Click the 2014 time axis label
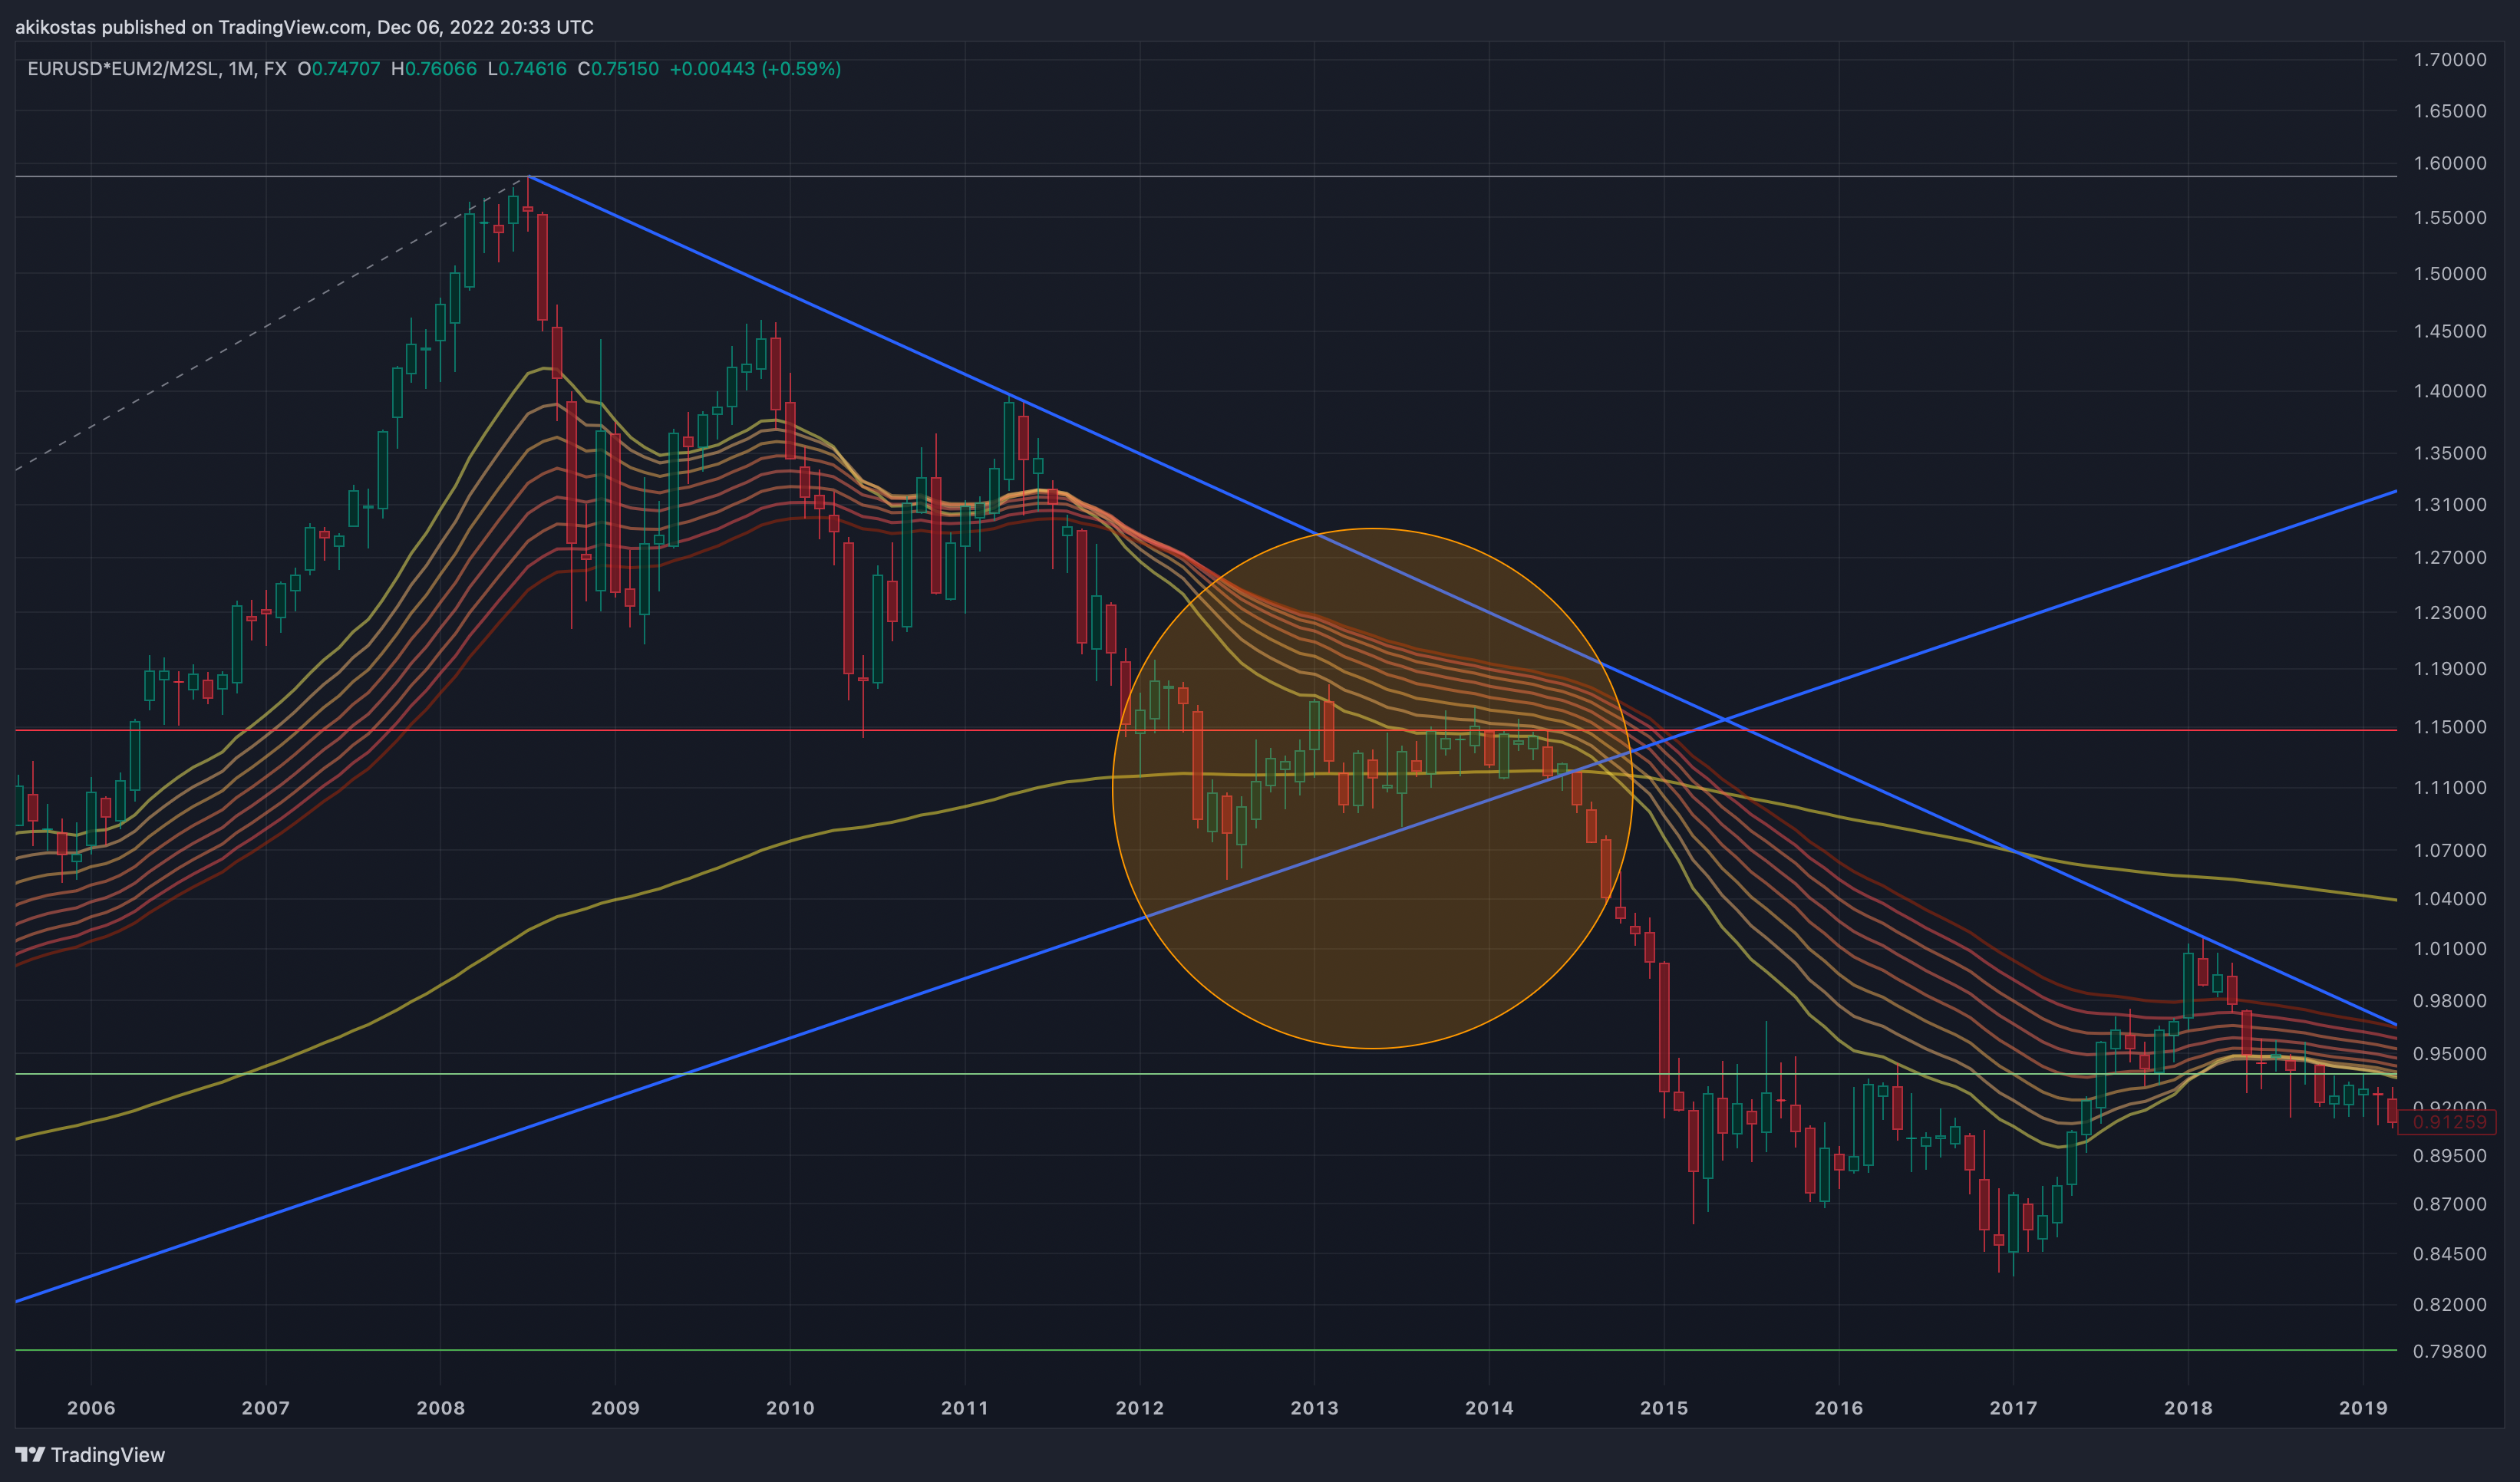The width and height of the screenshot is (2520, 1482). (x=1489, y=1408)
